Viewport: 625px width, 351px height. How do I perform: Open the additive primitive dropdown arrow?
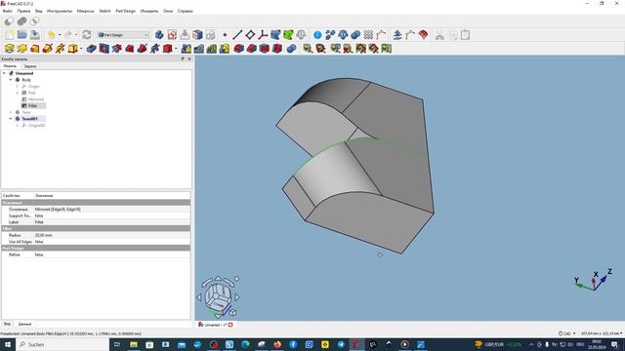81,49
